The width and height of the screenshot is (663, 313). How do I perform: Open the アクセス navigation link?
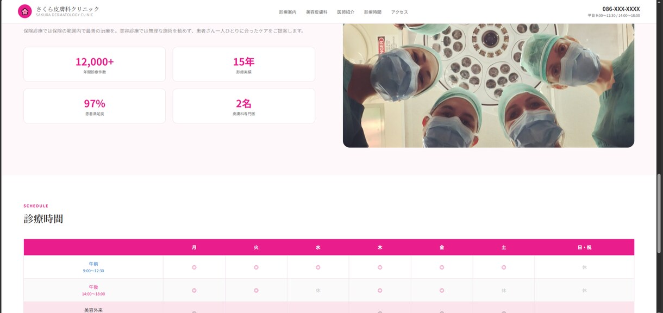tap(399, 12)
